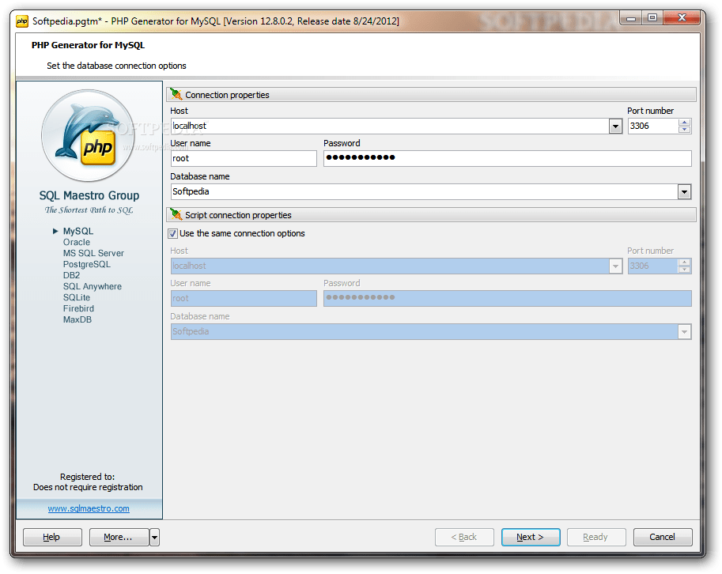Viewport: 722px width, 574px height.
Task: Select MySQL in the product list
Action: [x=77, y=231]
